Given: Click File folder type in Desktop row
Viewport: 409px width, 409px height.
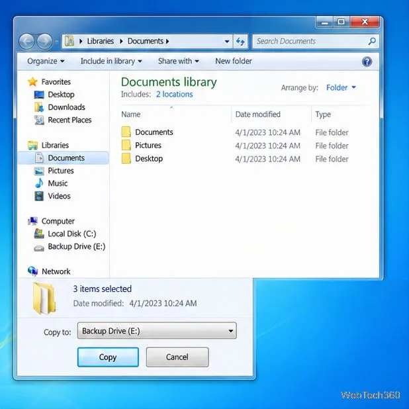Looking at the screenshot, I should (x=332, y=159).
